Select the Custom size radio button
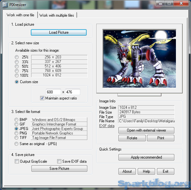 click(17, 82)
